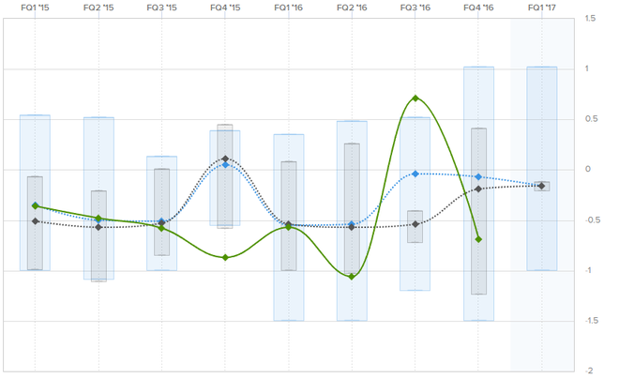Select the green diamond at FQ1 '15

click(x=35, y=205)
